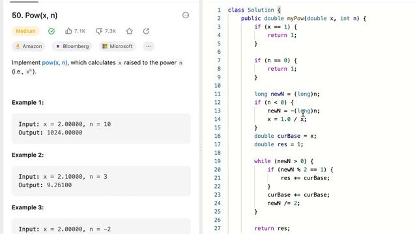Click 'curBase *= curBase;' code line
This screenshot has width=417, height=234.
pyautogui.click(x=298, y=195)
